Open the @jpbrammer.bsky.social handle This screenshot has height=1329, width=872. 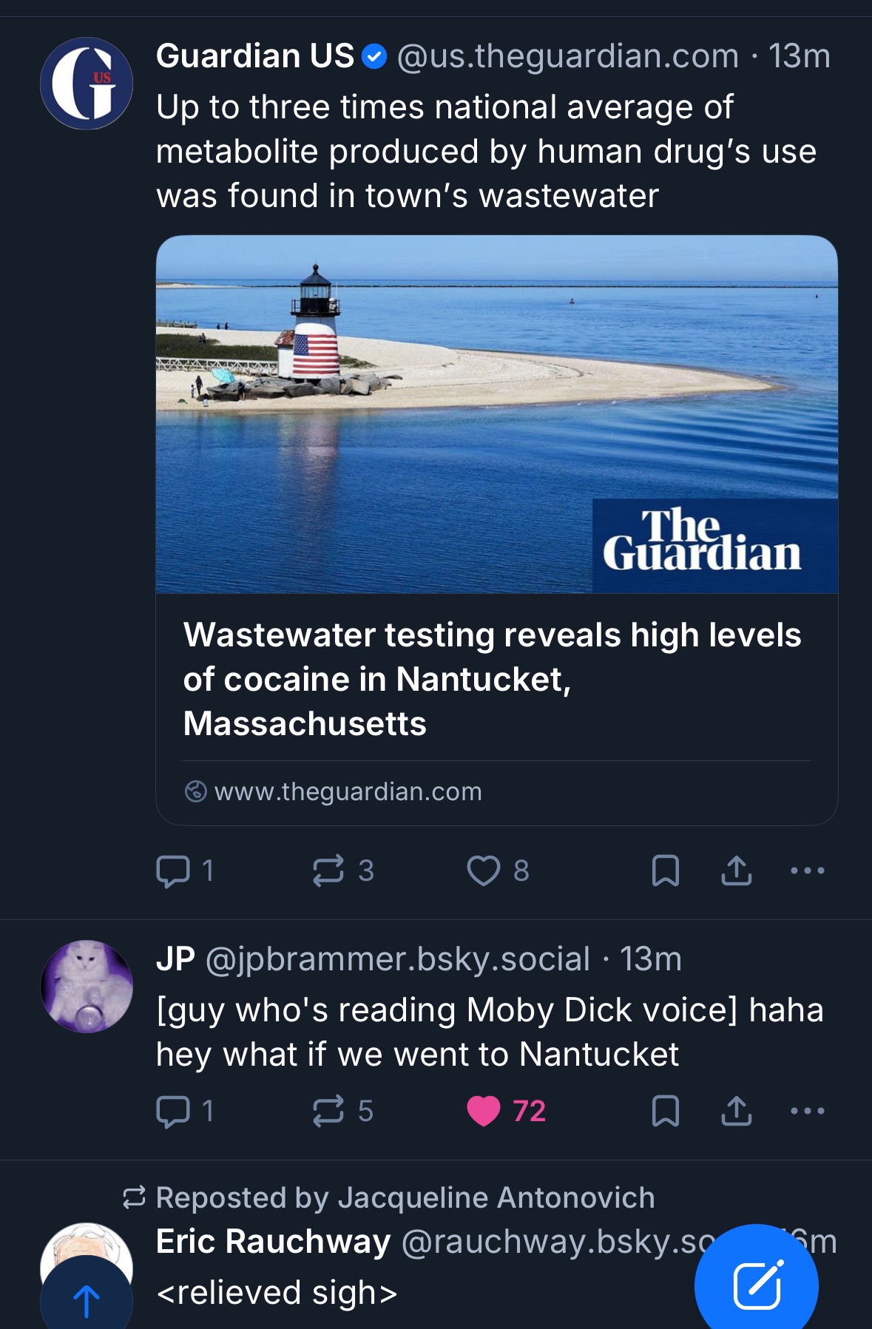397,959
